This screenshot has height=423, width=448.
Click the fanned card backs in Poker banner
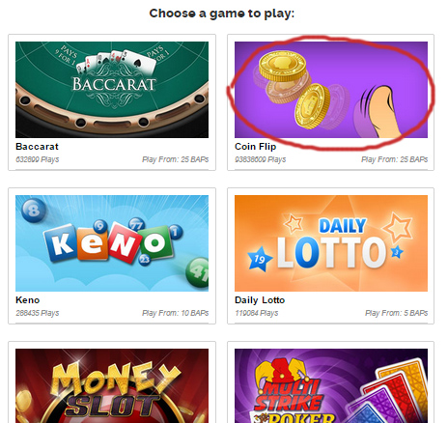tap(388, 393)
